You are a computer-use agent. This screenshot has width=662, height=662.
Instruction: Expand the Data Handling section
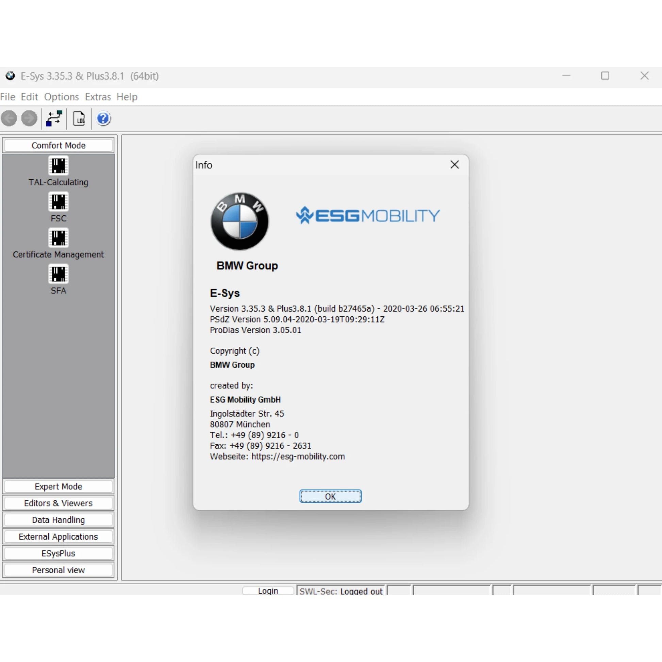[58, 520]
